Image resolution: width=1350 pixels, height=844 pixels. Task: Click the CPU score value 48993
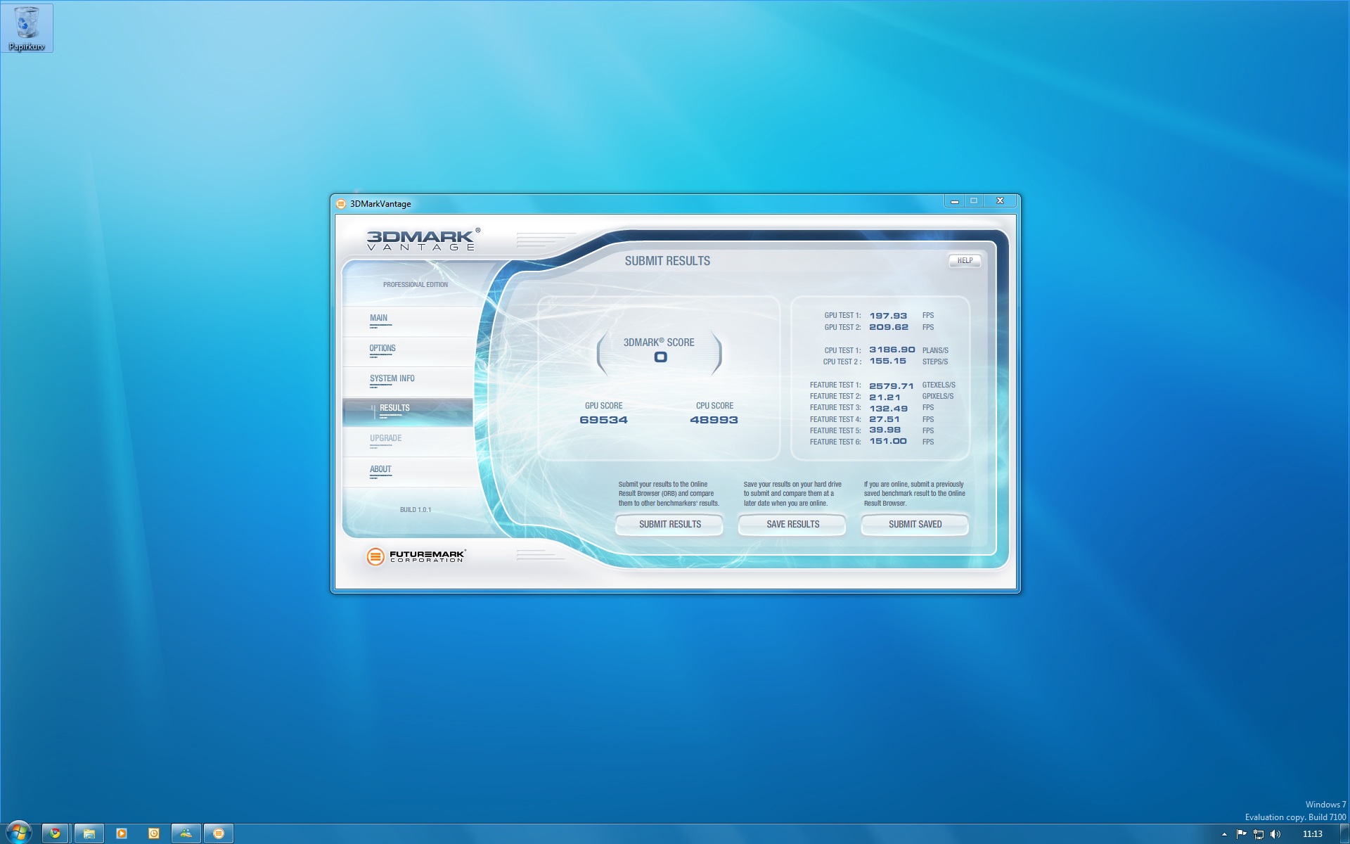(714, 421)
